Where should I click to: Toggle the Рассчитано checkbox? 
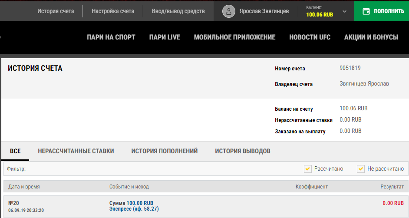308,169
